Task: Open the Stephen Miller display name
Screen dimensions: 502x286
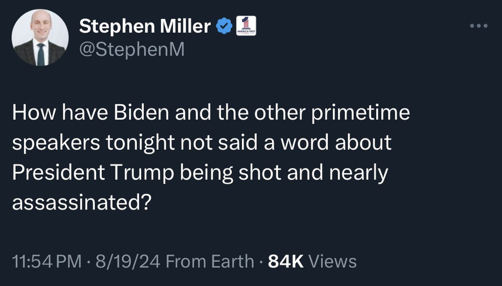Action: (x=145, y=26)
